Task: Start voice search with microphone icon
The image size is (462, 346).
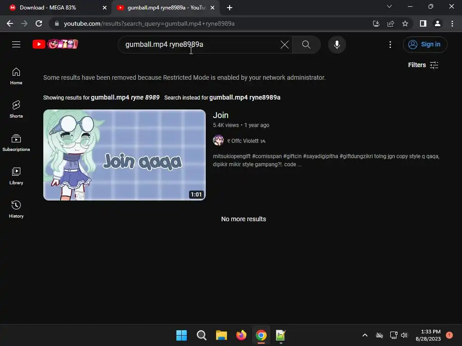Action: pyautogui.click(x=337, y=45)
